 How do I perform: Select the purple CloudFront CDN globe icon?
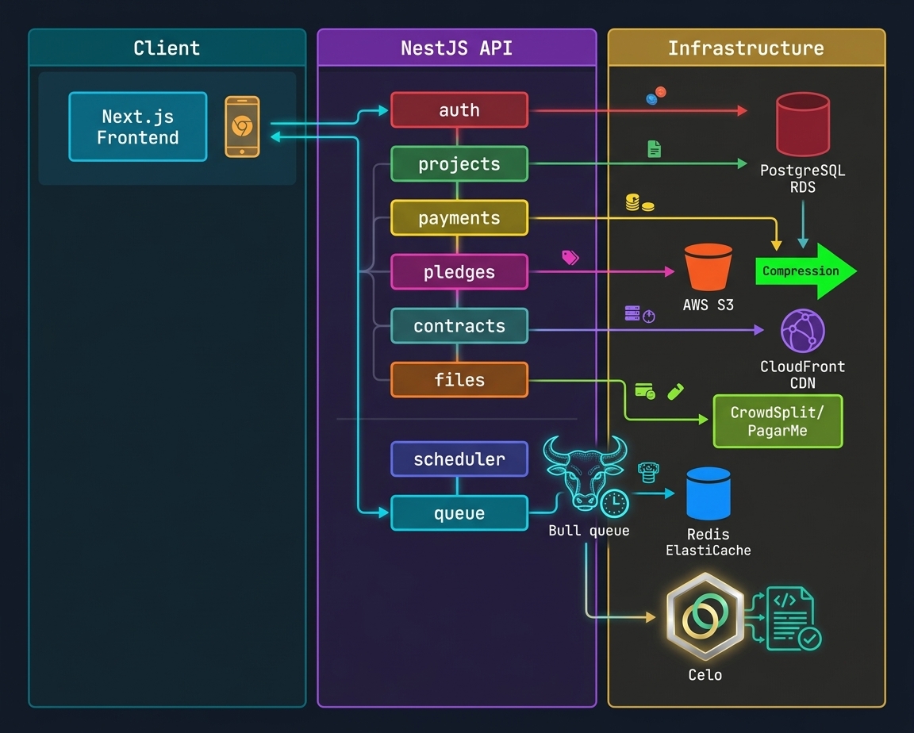click(x=803, y=331)
